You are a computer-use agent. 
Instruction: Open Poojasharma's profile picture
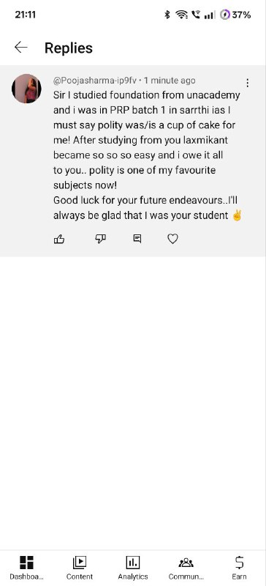click(26, 89)
